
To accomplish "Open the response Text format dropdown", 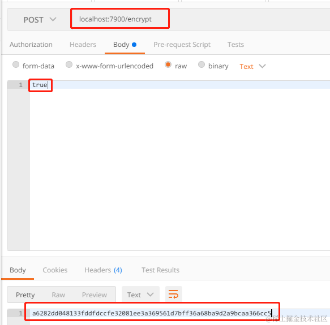I will click(140, 294).
